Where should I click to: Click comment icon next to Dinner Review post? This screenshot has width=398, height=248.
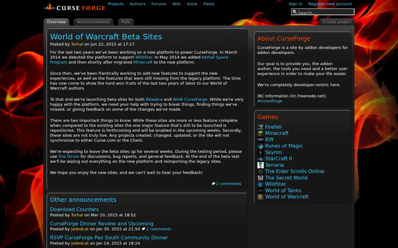tap(143, 229)
